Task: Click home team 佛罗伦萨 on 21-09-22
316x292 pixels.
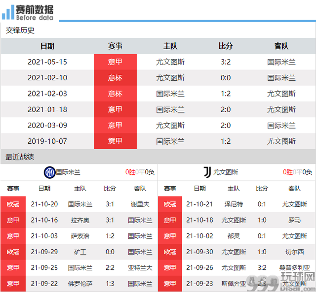Action: point(80,284)
